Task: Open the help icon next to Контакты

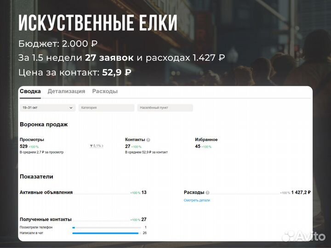Action: click(x=148, y=140)
